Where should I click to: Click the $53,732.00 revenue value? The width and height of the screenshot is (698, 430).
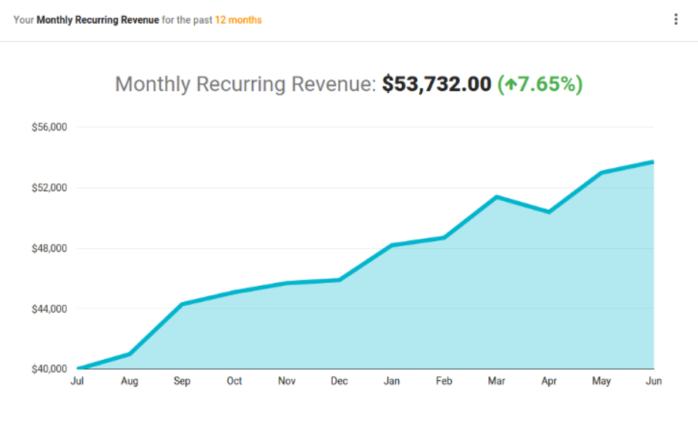(436, 84)
